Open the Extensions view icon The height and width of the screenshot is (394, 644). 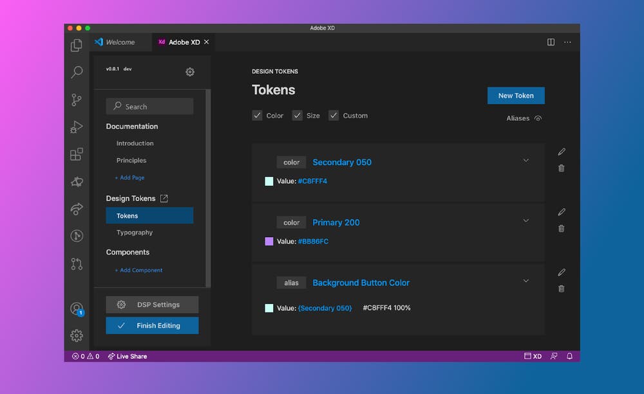pyautogui.click(x=77, y=154)
